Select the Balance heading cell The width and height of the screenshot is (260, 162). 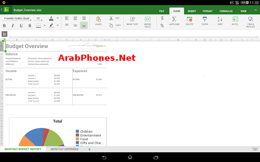[x=12, y=54]
